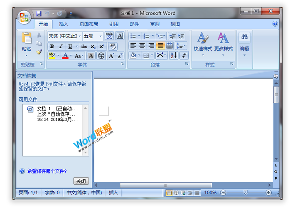The height and width of the screenshot is (210, 295).
Task: Toggle show paragraph marks icon
Action: click(184, 55)
